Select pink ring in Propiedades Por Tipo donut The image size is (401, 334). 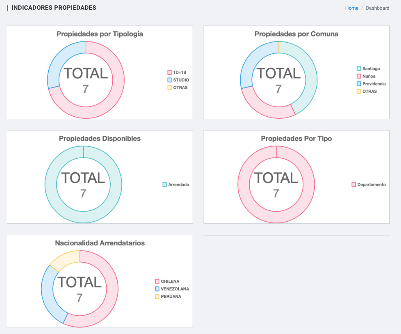pyautogui.click(x=276, y=217)
